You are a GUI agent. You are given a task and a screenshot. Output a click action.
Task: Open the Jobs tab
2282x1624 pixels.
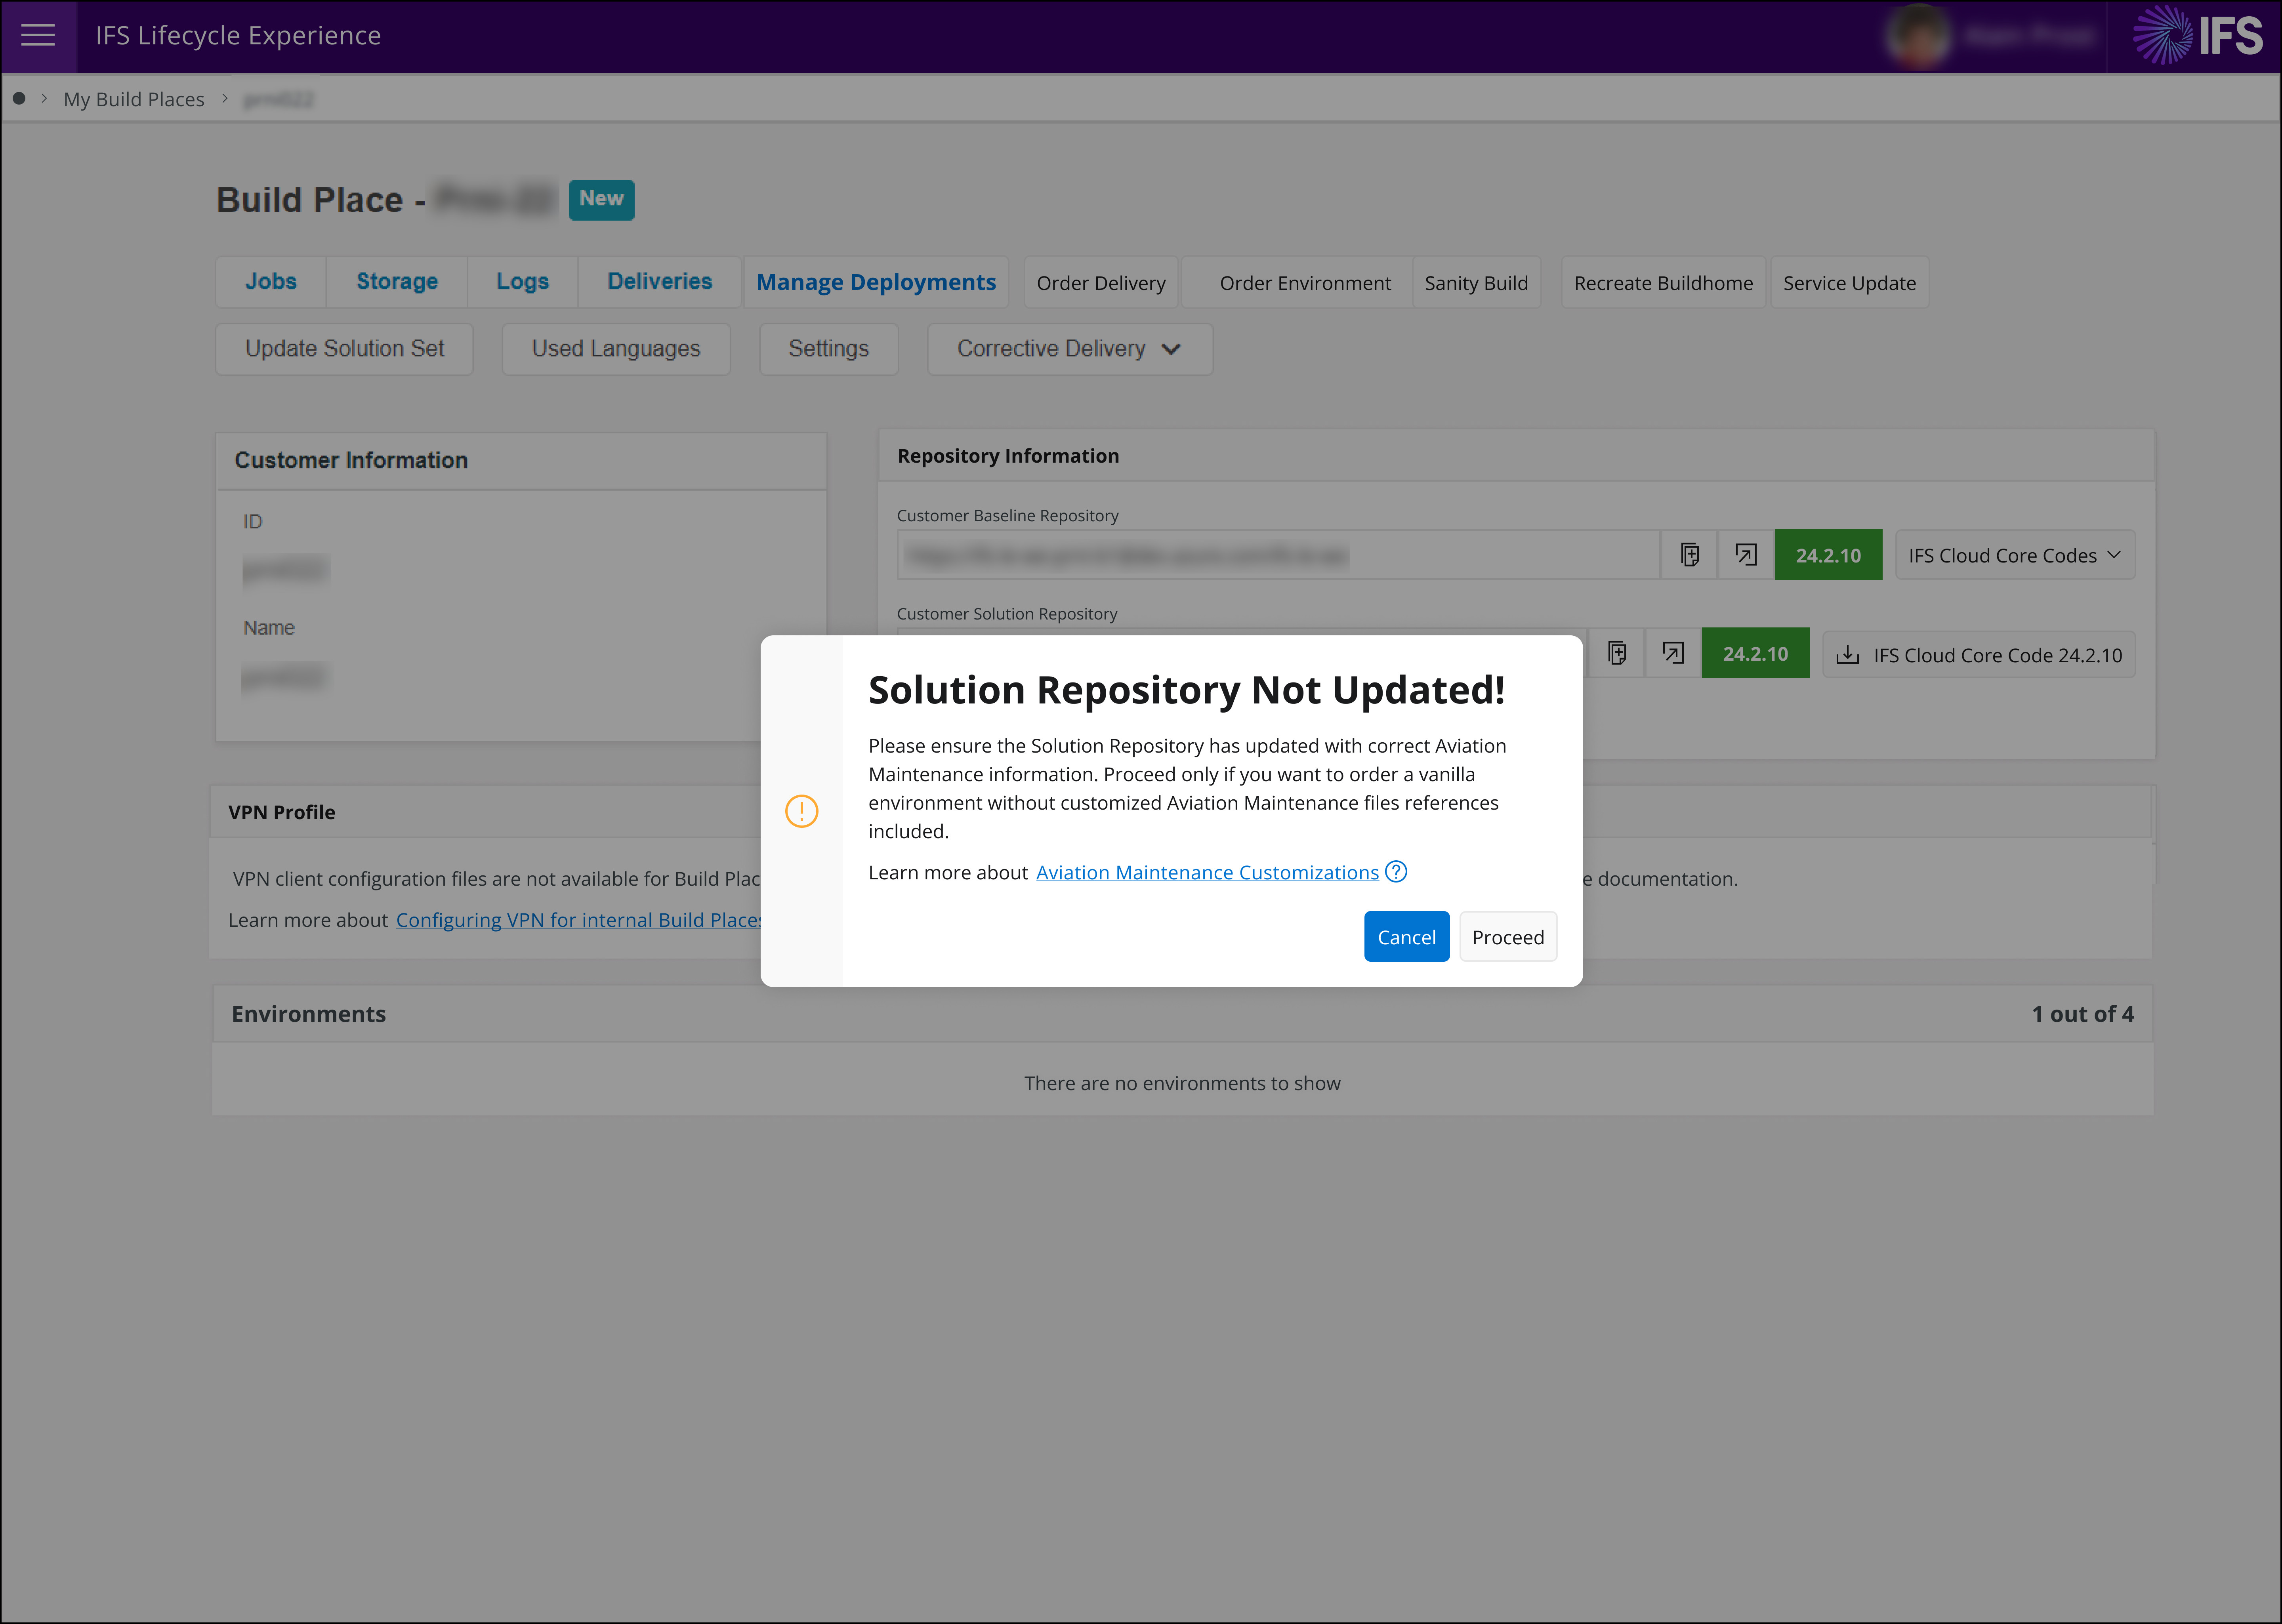point(271,282)
